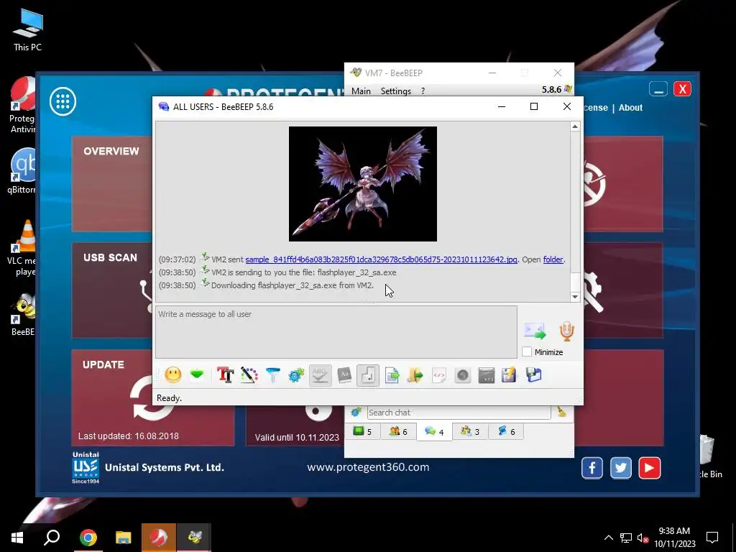This screenshot has width=736, height=552.
Task: Click the Search chat field in BeeBEEP
Action: tap(459, 413)
